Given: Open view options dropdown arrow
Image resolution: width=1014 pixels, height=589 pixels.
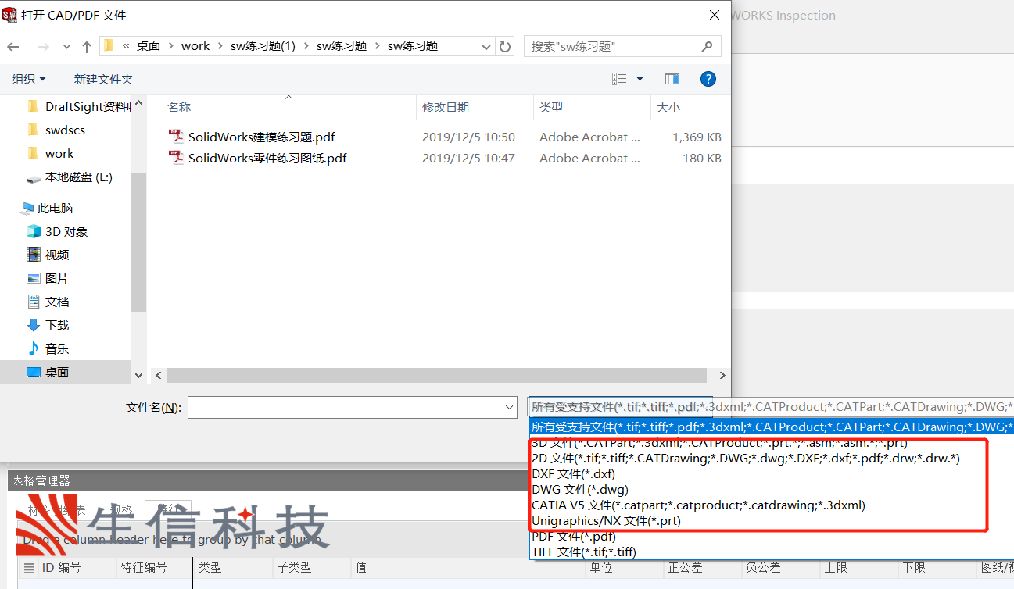Looking at the screenshot, I should pos(640,79).
